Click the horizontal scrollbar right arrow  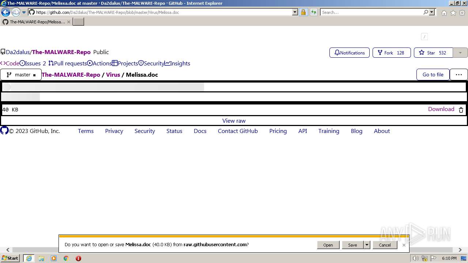coord(460,250)
